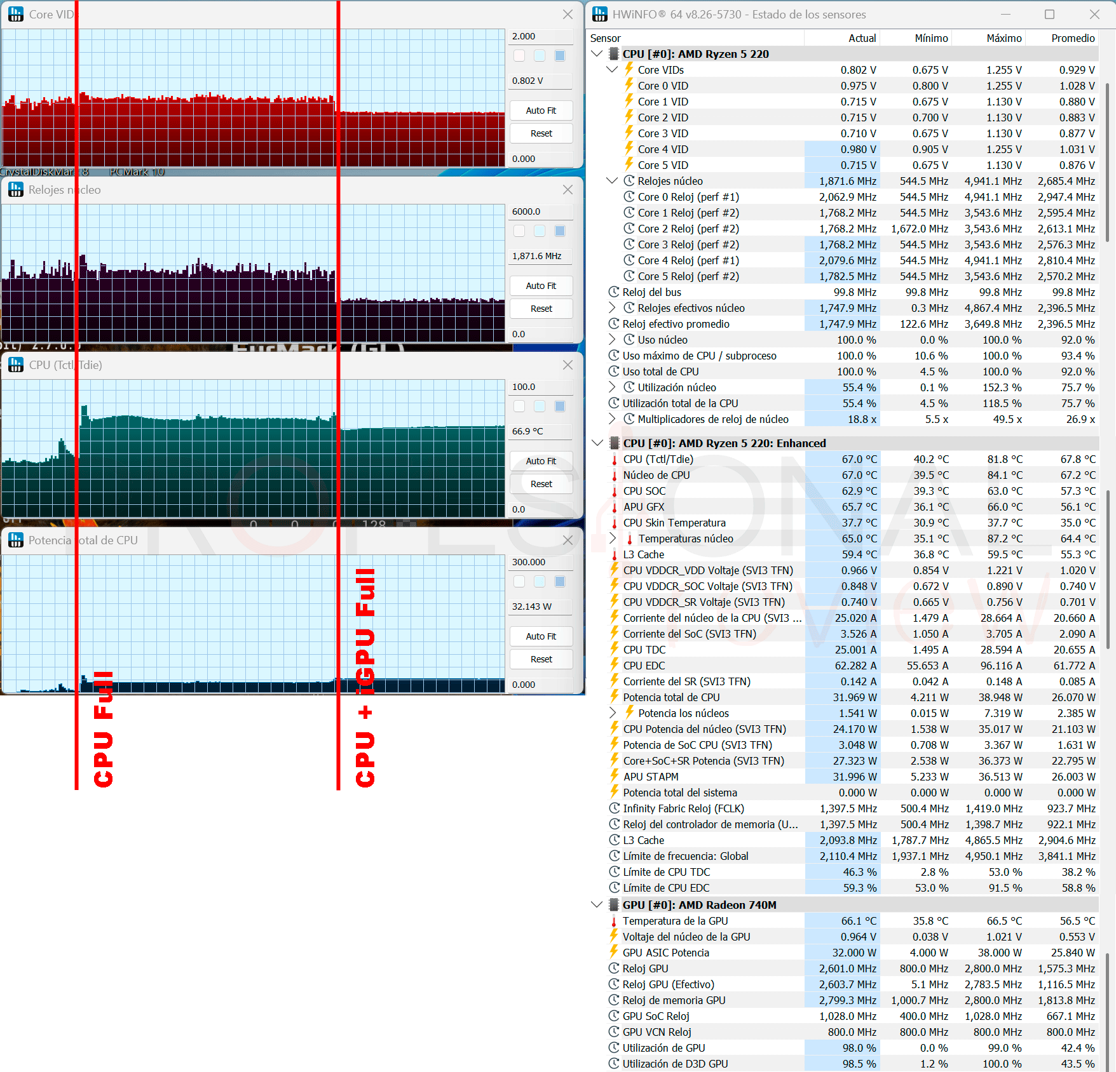1116x1072 pixels.
Task: Close the Relojes núcleo graph window
Action: point(568,189)
